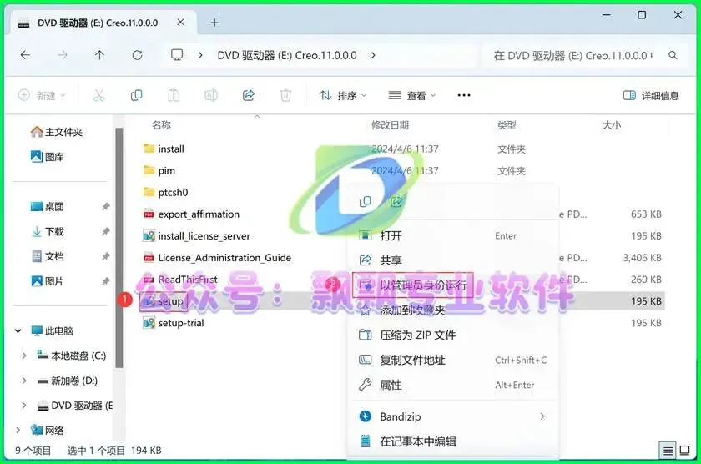Screen dimensions: 701x464
Task: Select the install_license_server file
Action: 197,236
